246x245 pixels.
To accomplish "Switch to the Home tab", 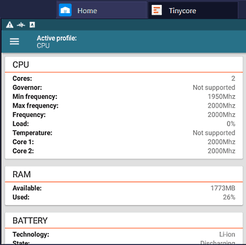I will 102,10.
